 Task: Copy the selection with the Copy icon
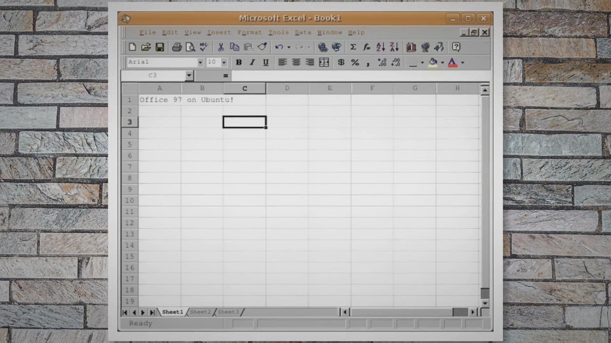click(235, 47)
